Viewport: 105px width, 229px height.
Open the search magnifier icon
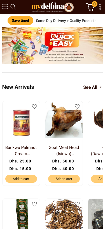(13, 7)
